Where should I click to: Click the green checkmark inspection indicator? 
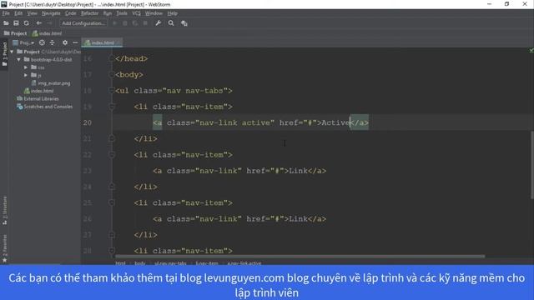point(531,50)
